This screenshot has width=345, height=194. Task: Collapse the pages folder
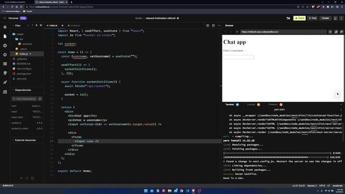click(18, 34)
